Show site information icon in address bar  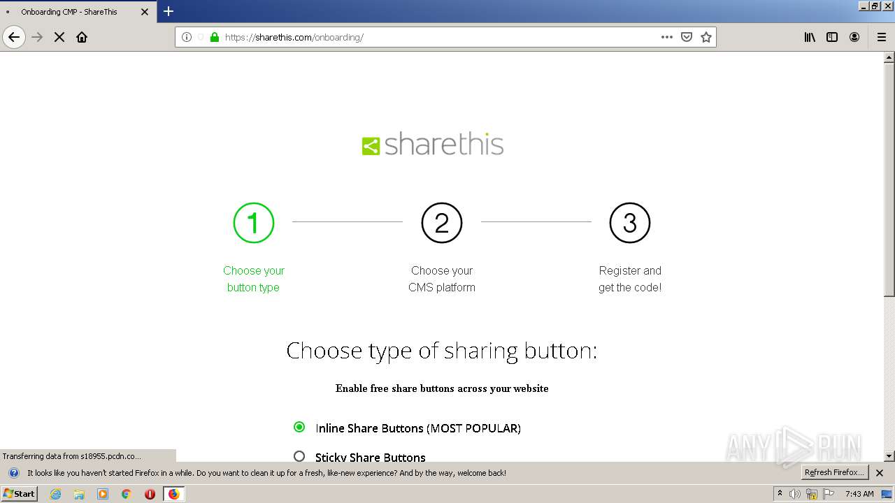point(187,37)
